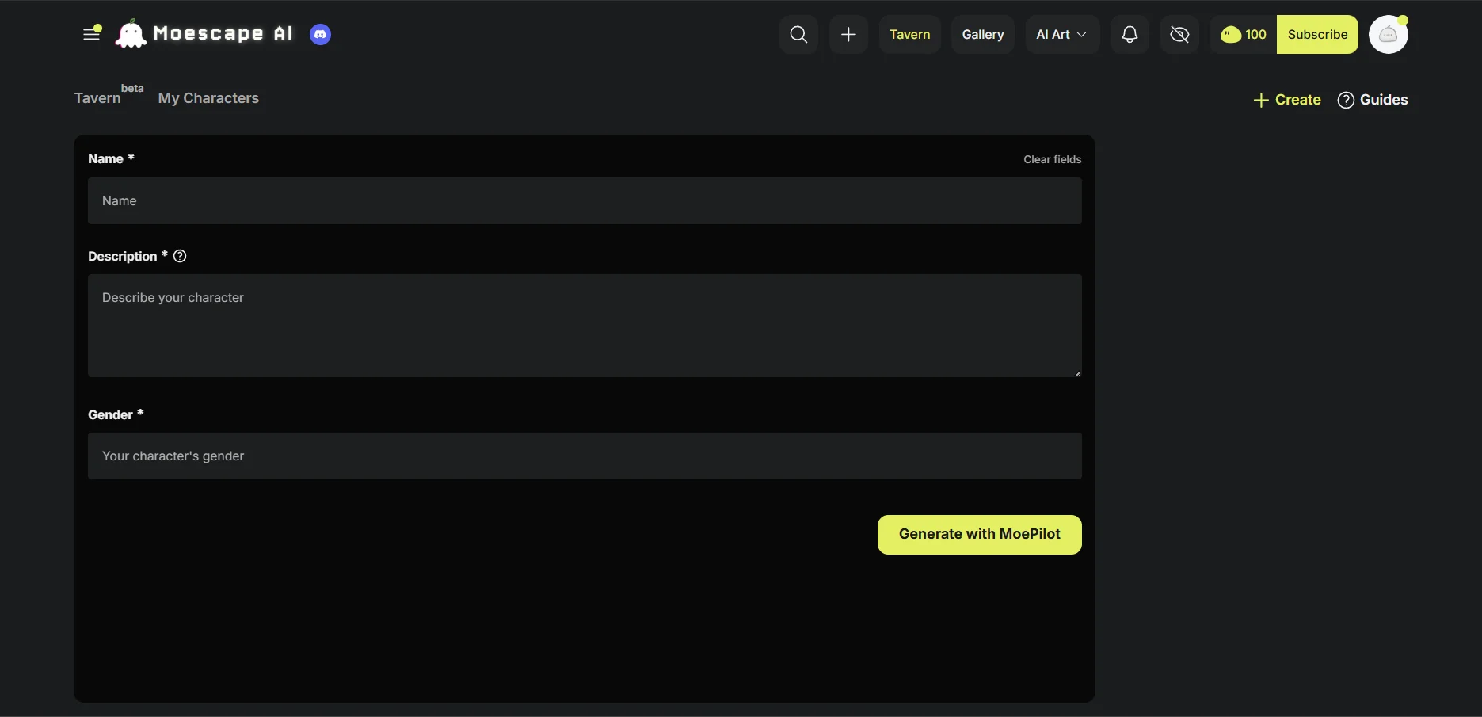This screenshot has height=717, width=1482.
Task: Click Generate with MoePilot button
Action: pyautogui.click(x=979, y=535)
